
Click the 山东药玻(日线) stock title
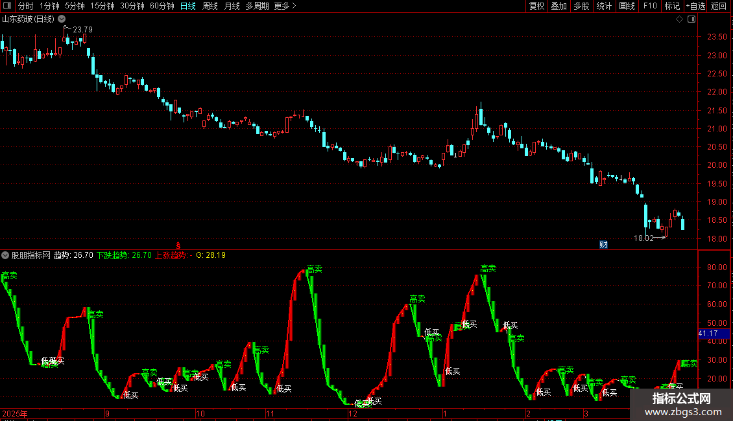(28, 19)
